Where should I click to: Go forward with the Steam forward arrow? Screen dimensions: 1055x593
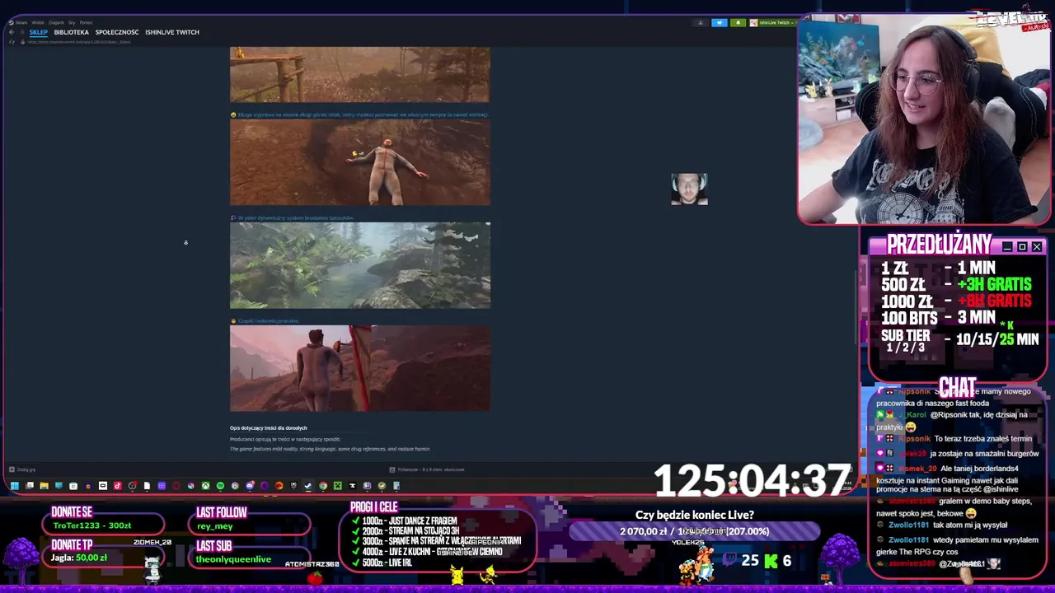(x=22, y=32)
